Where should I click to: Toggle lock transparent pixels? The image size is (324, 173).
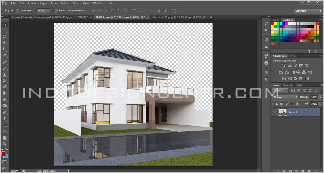(x=281, y=104)
